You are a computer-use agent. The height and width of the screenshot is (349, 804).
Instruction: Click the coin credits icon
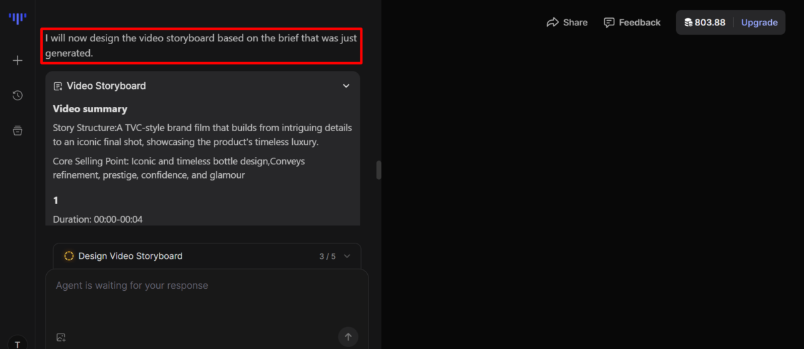point(688,23)
